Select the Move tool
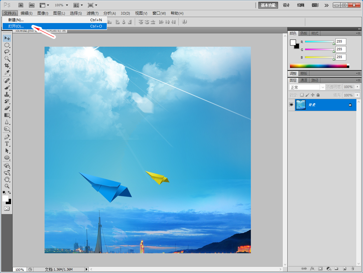The width and height of the screenshot is (363, 273). click(7, 38)
